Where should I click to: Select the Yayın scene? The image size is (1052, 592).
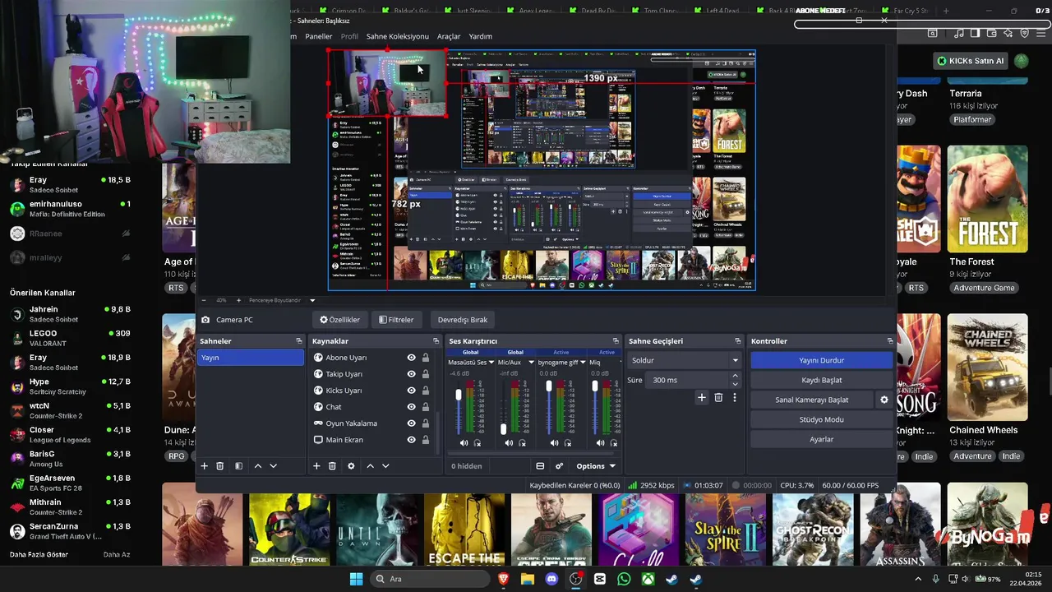tap(251, 358)
